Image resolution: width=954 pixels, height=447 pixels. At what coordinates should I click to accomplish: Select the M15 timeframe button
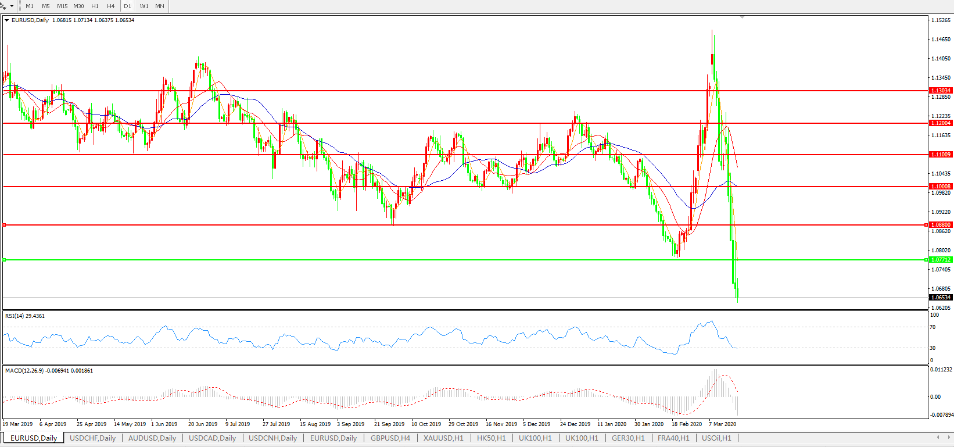[62, 6]
